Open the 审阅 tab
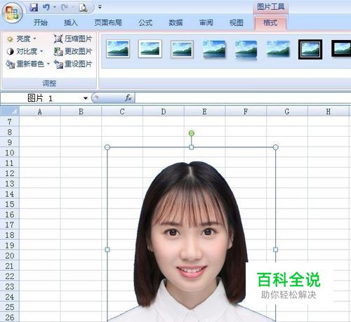Screen dimensions: 351x322 206,22
